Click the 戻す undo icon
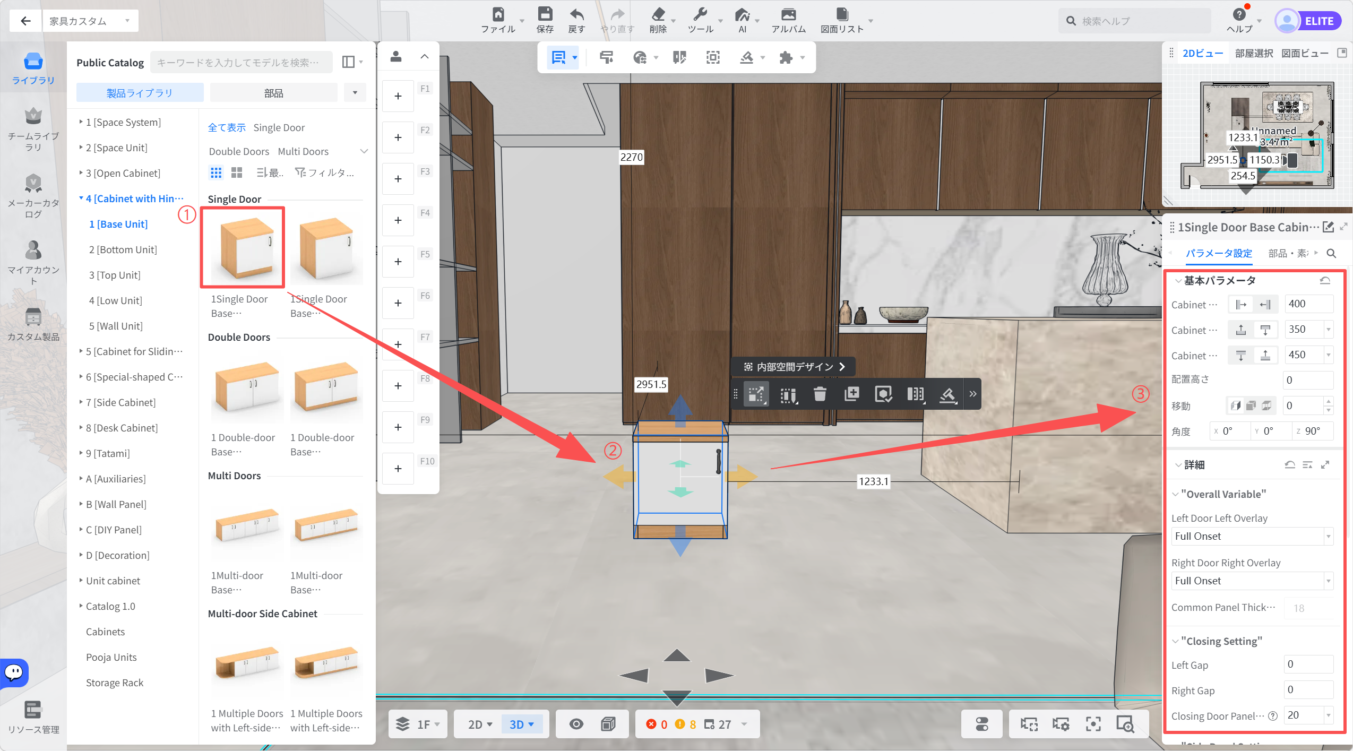 coord(576,14)
